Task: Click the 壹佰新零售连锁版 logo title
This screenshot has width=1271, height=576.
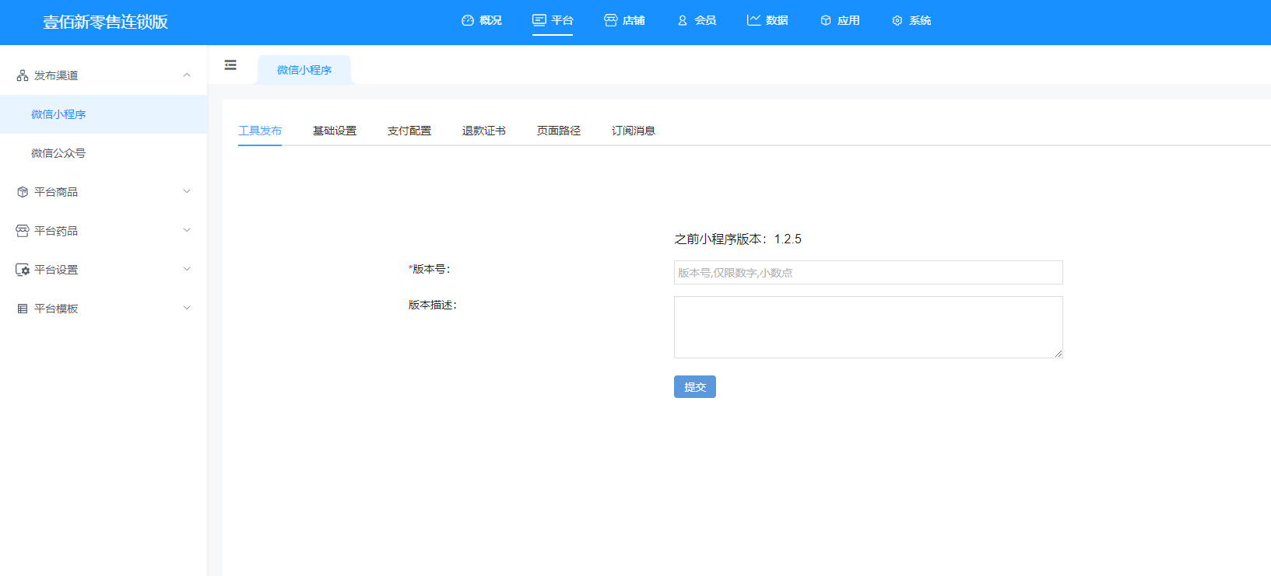Action: tap(106, 22)
